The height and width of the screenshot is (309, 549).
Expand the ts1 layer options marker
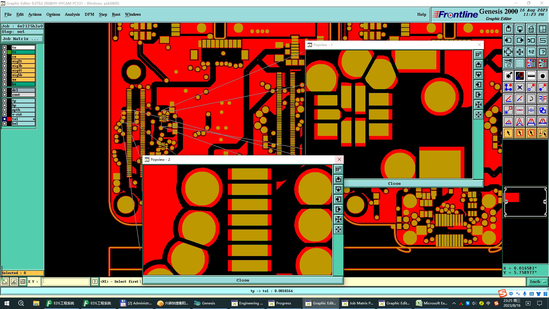(34, 119)
